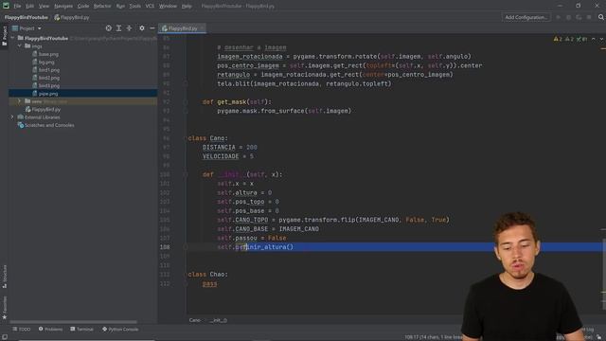Open the Navigate menu
This screenshot has width=606, height=341.
coord(63,7)
